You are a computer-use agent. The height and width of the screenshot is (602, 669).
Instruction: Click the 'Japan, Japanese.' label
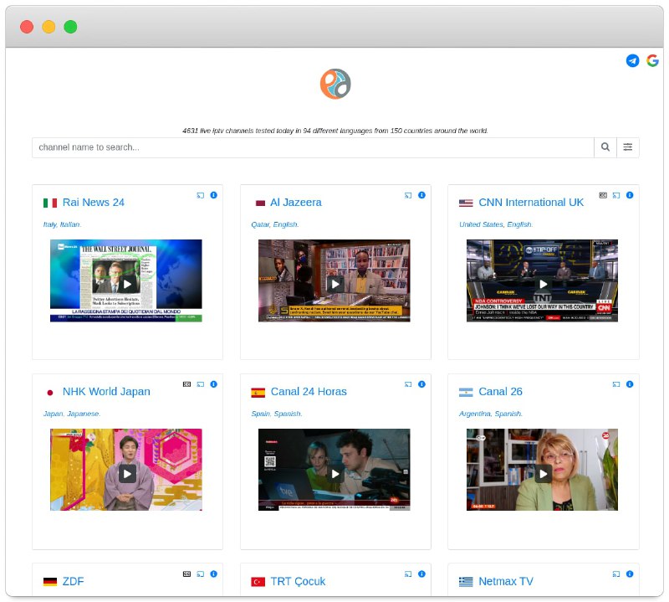coord(72,414)
